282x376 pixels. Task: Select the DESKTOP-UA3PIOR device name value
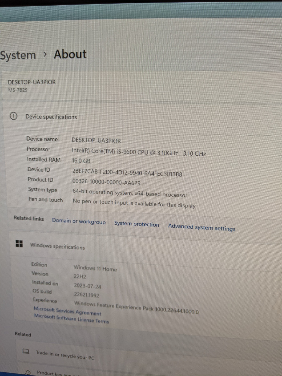coord(96,140)
